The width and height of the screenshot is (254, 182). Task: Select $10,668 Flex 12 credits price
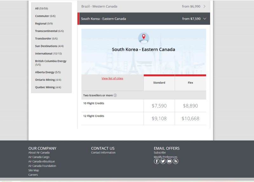[190, 118]
